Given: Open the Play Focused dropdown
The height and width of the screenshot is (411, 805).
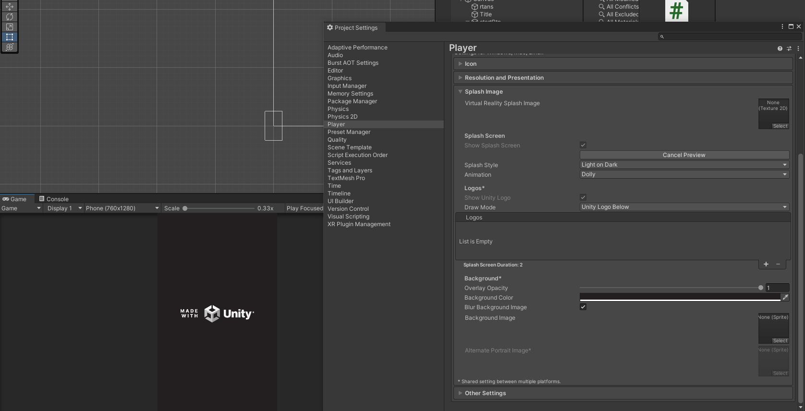Looking at the screenshot, I should pos(305,208).
